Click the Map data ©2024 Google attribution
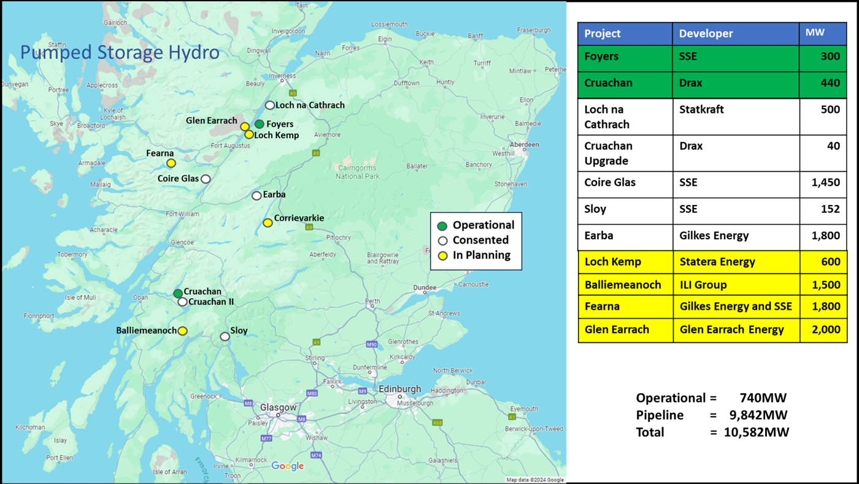The height and width of the screenshot is (484, 859). 534,480
